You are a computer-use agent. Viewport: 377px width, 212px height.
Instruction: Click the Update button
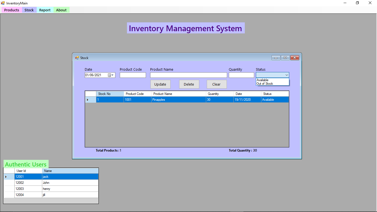tap(160, 84)
